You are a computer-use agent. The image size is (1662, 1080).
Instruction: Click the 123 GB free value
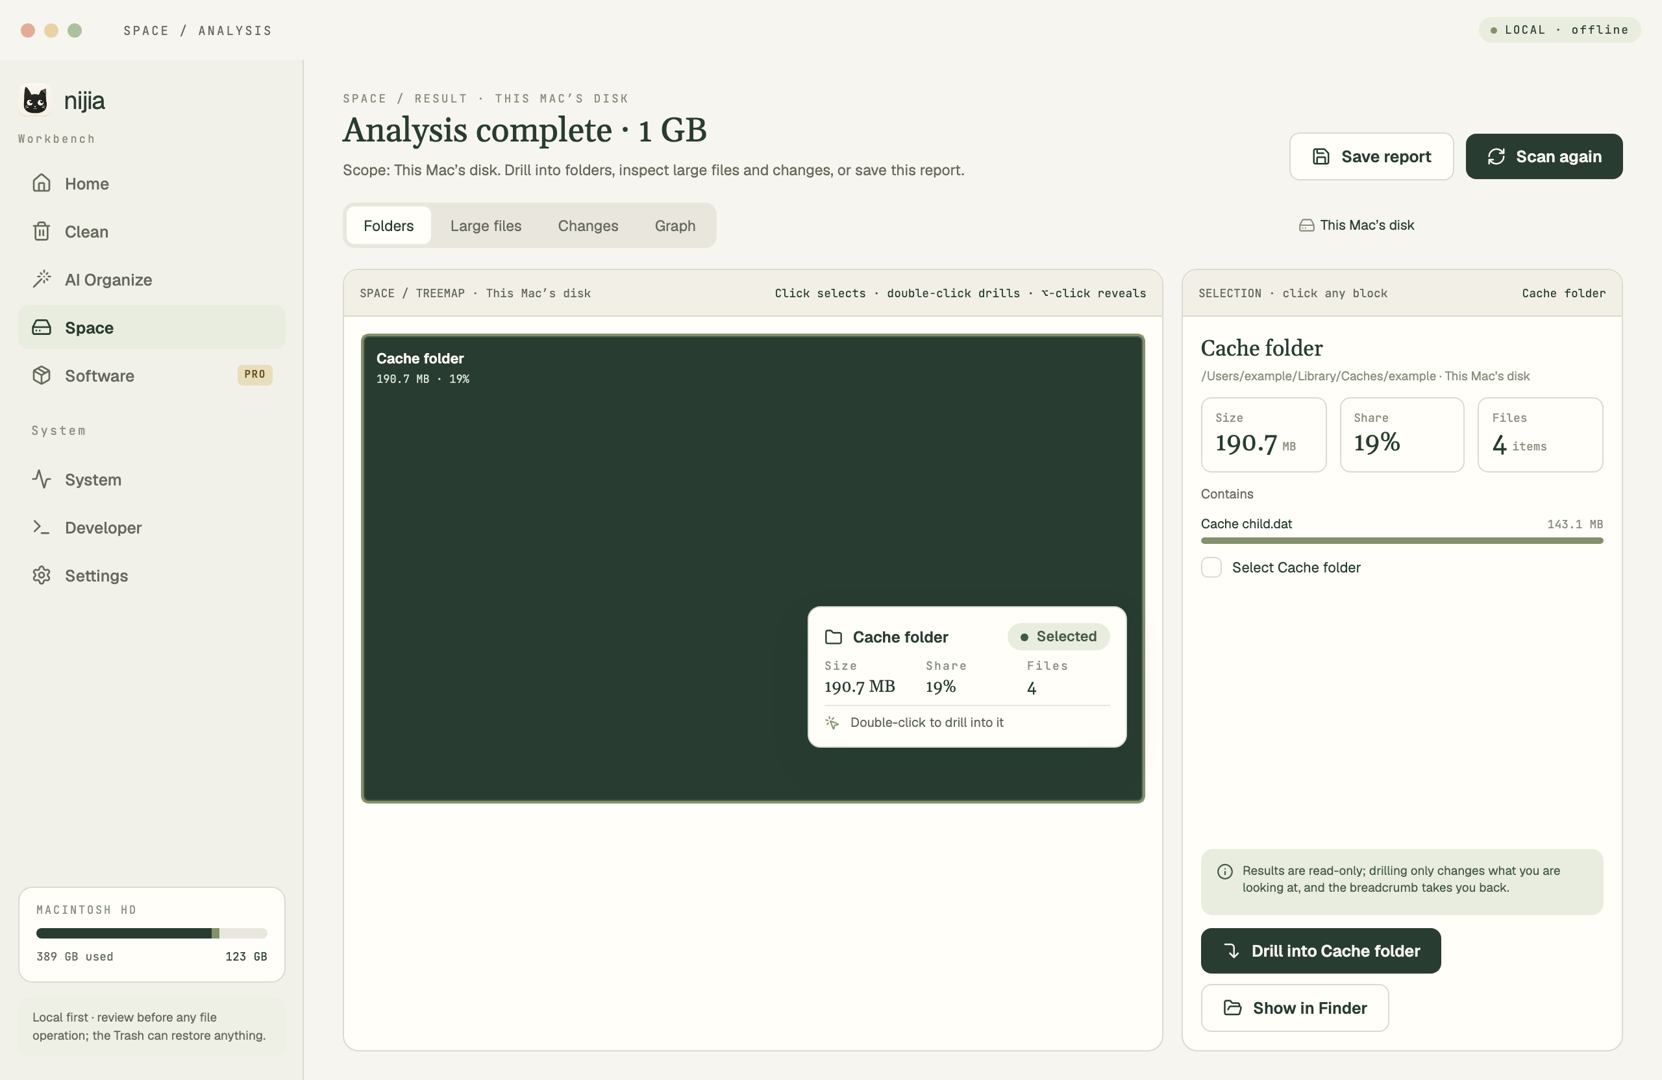pos(246,957)
